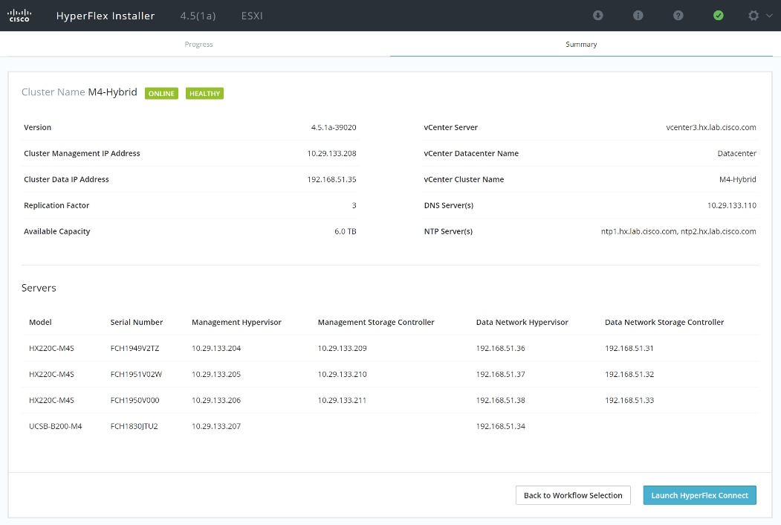Select storage controller IP 10.29.133.209
The width and height of the screenshot is (781, 525).
click(x=342, y=348)
